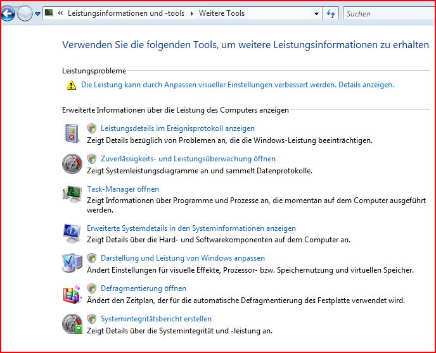Image resolution: width=436 pixels, height=353 pixels.
Task: Select 'Weitere Tools' breadcrumb segment
Action: tap(222, 13)
